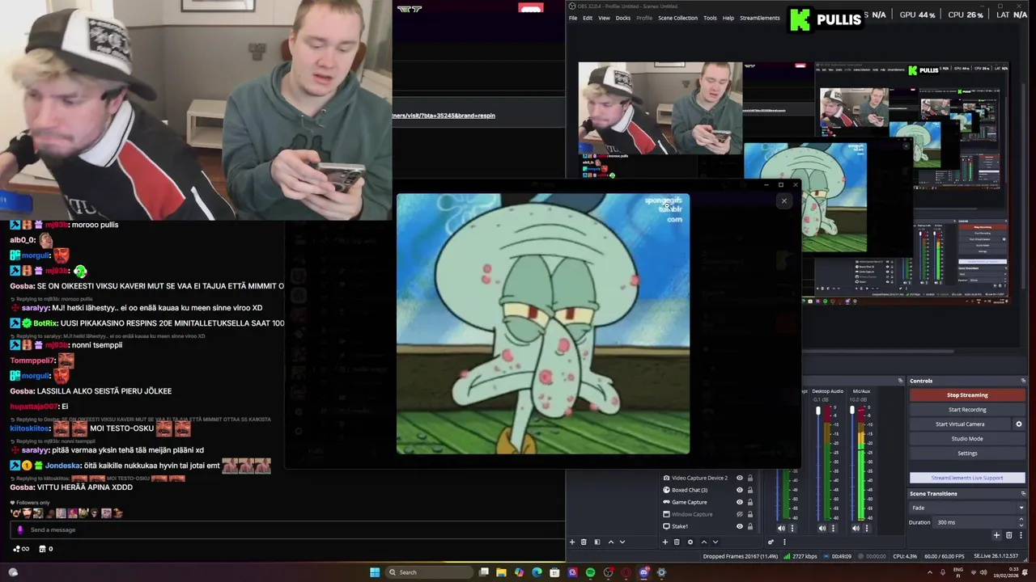Close the Squidward image viewer with X
Image resolution: width=1036 pixels, height=582 pixels.
pos(783,200)
